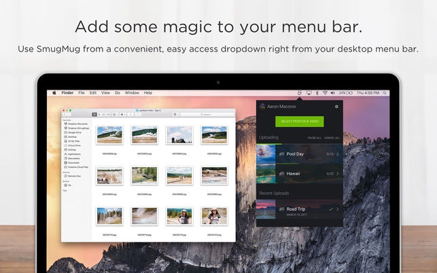The height and width of the screenshot is (273, 437).
Task: Select Google Drive in Finder sidebar
Action: [x=73, y=132]
